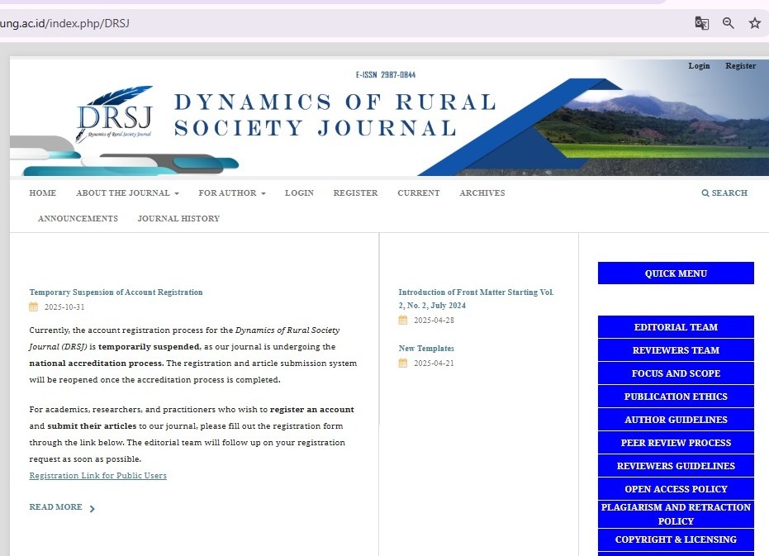769x556 pixels.
Task: Open the ARCHIVES menu item
Action: (x=482, y=192)
